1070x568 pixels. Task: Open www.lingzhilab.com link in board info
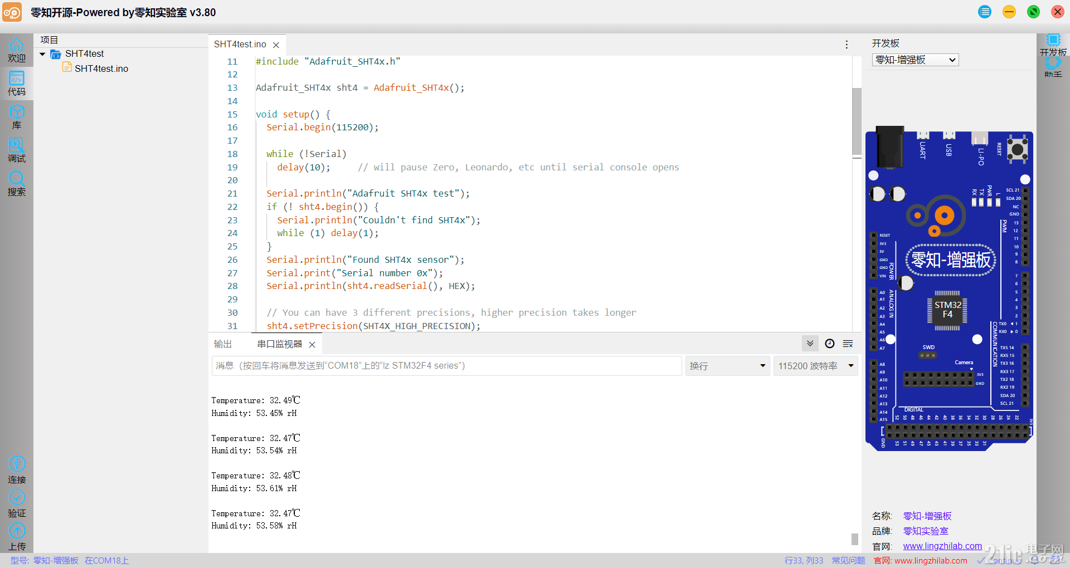click(942, 546)
